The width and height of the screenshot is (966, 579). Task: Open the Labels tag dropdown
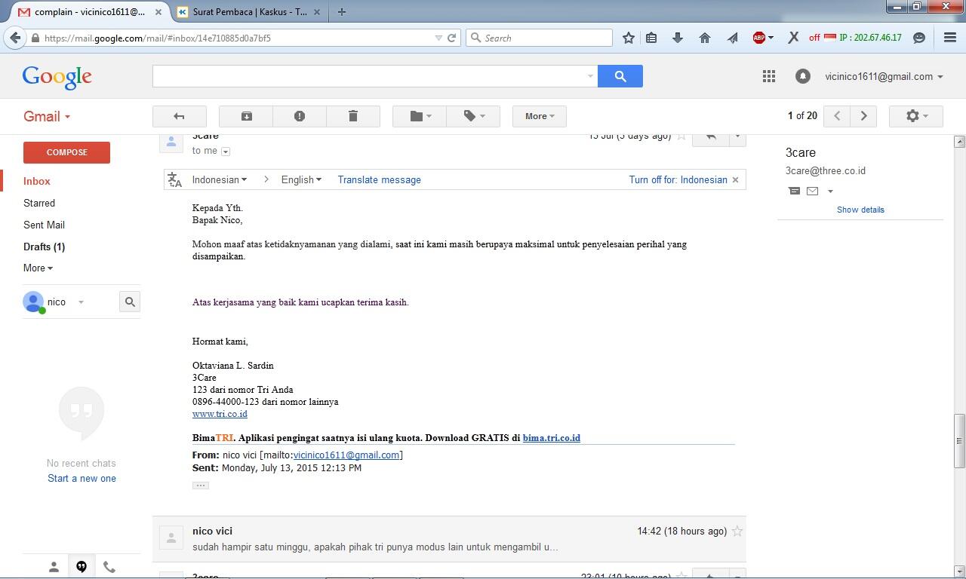click(473, 116)
